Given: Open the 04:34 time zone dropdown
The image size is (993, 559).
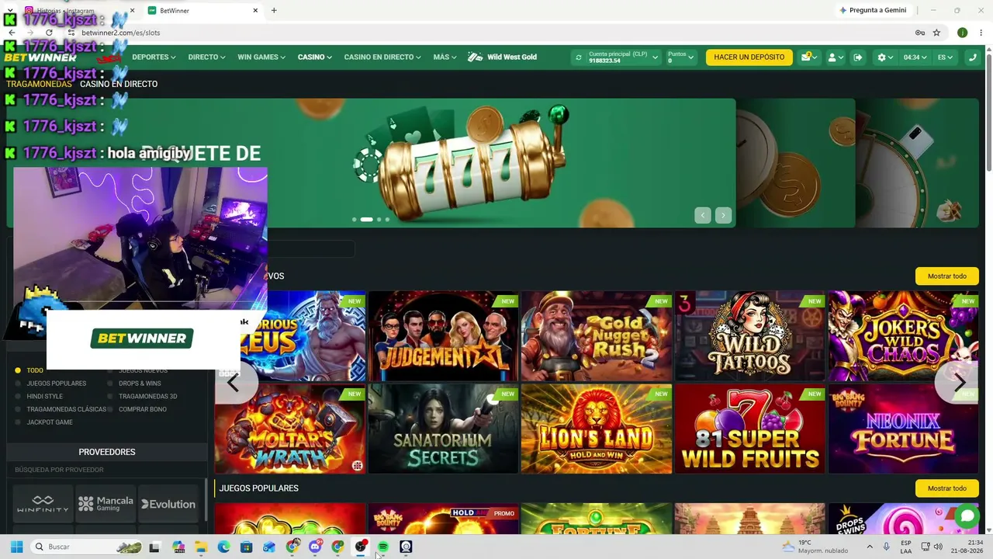Looking at the screenshot, I should tap(915, 57).
